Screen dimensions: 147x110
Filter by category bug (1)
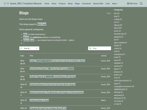[117, 16]
